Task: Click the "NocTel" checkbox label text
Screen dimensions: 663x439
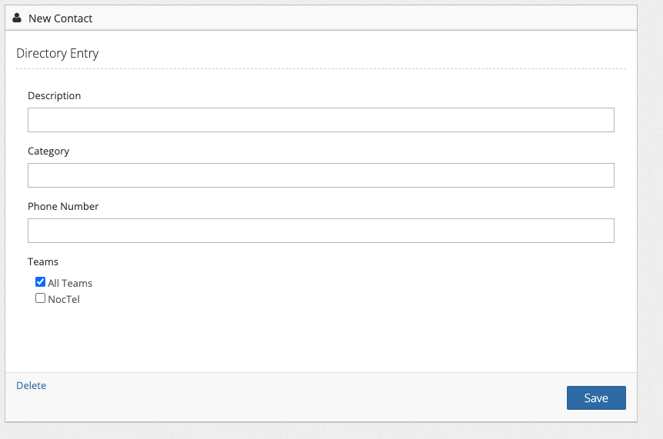Action: click(64, 299)
